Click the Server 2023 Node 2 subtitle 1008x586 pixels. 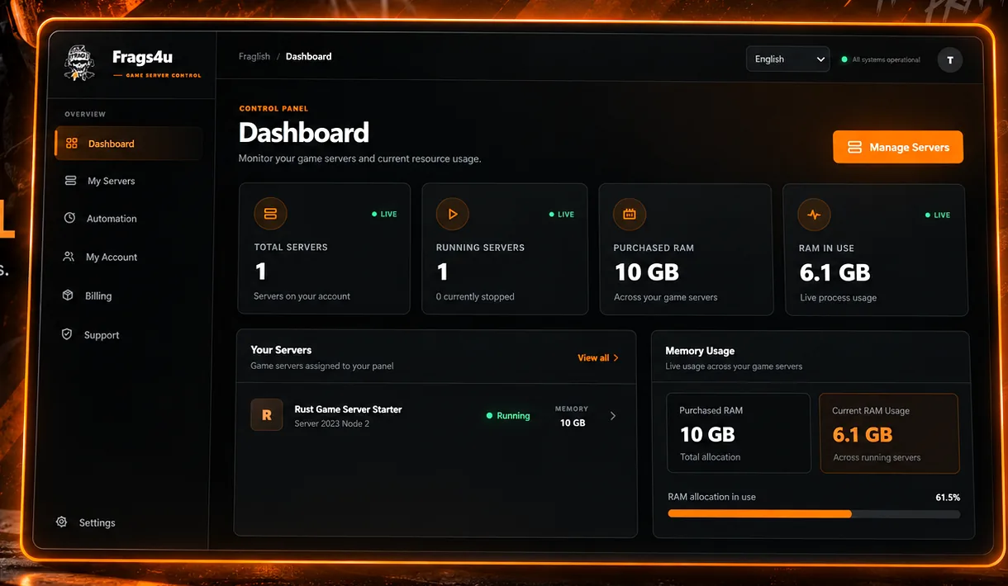[332, 423]
